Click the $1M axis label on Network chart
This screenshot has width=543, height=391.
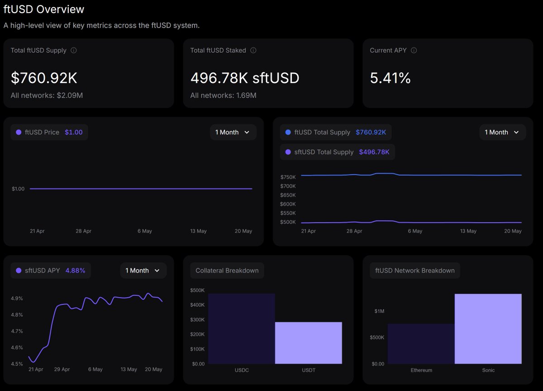379,311
